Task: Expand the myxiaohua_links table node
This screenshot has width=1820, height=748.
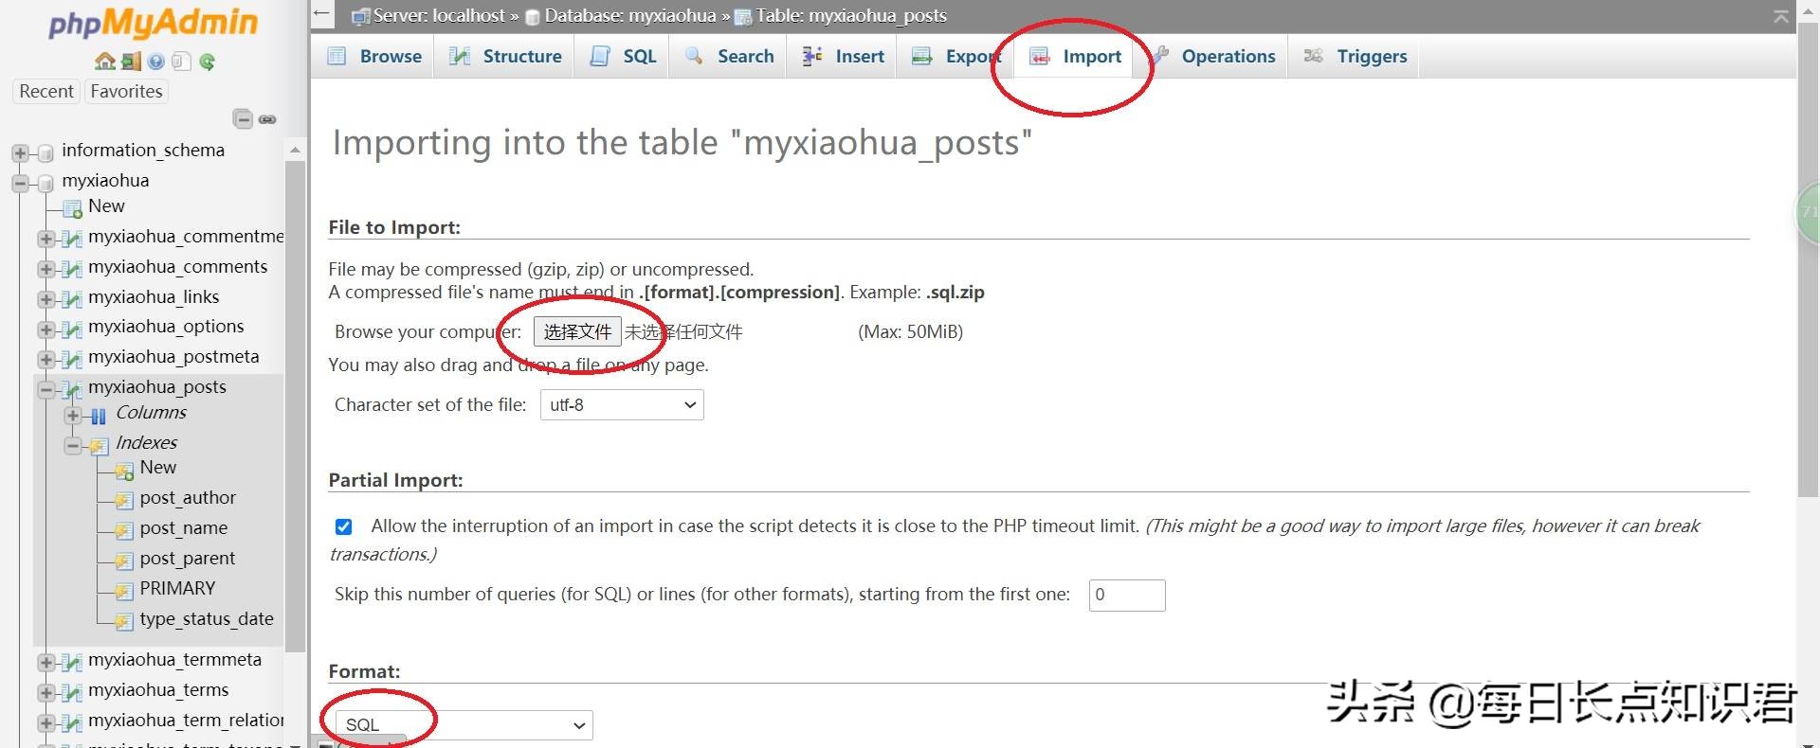Action: point(46,299)
